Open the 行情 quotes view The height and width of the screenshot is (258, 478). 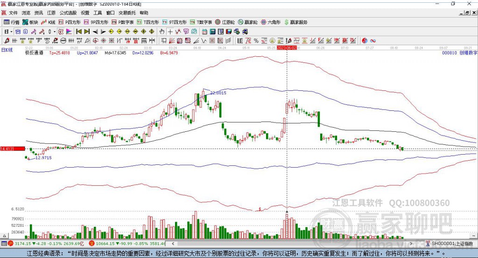coord(12,22)
